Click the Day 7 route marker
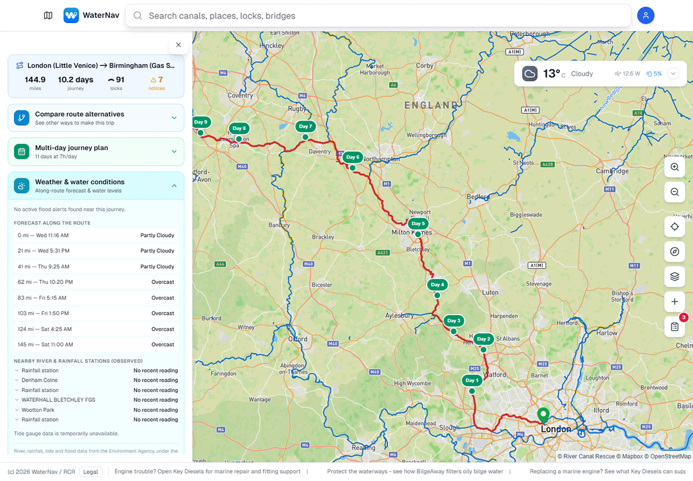The width and height of the screenshot is (693, 481). click(305, 126)
